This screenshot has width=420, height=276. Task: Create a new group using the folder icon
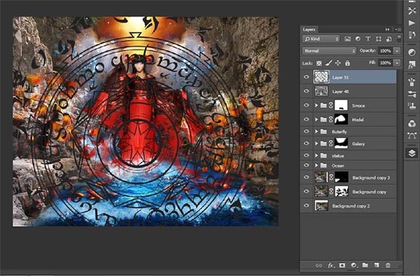[365, 265]
